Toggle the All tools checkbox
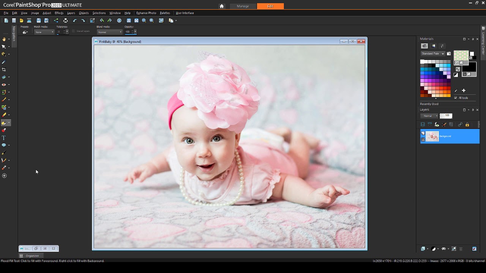 [456, 98]
